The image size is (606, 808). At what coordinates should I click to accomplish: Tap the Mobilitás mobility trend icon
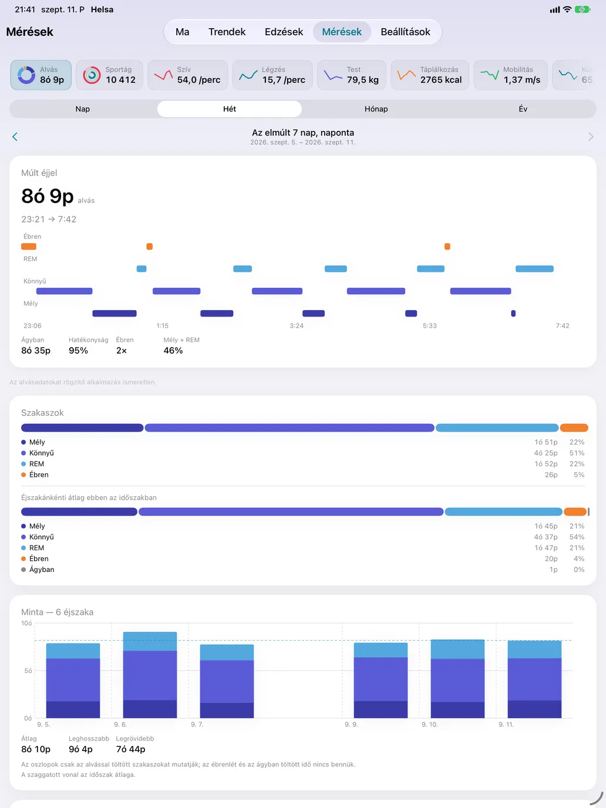(x=489, y=75)
